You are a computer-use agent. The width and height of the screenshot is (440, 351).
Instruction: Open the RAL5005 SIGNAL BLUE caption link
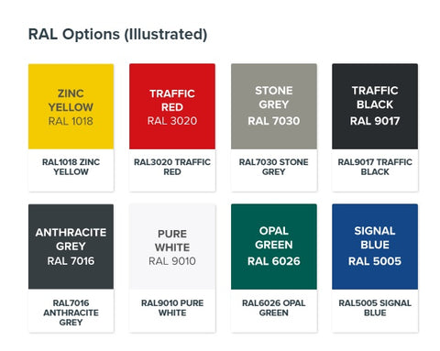pyautogui.click(x=375, y=308)
